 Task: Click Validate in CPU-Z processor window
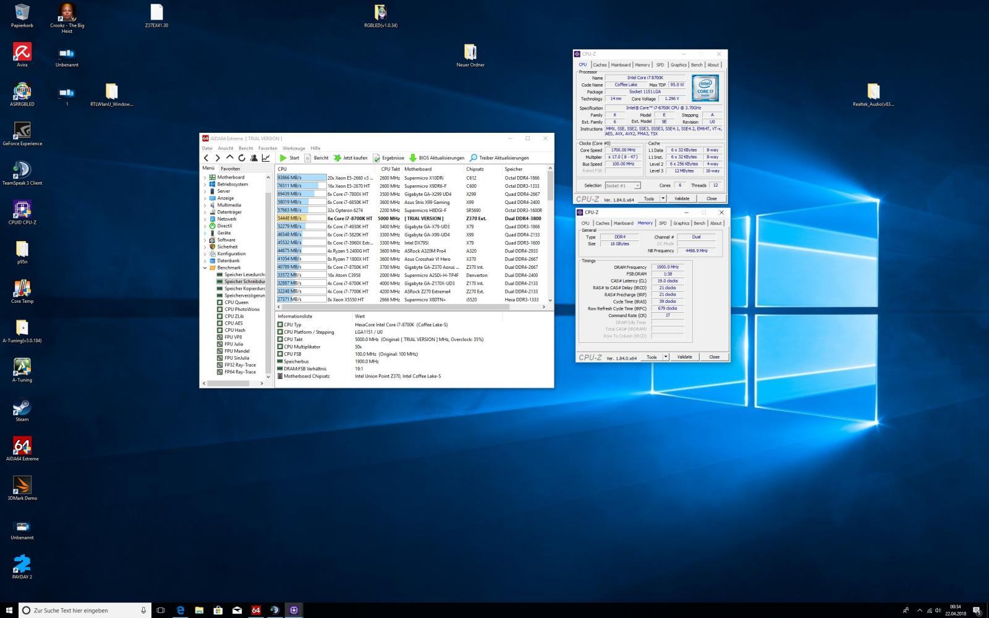[x=682, y=198]
